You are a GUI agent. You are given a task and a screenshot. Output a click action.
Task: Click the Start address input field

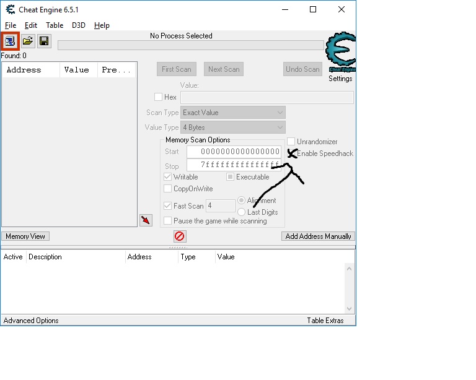coord(234,152)
